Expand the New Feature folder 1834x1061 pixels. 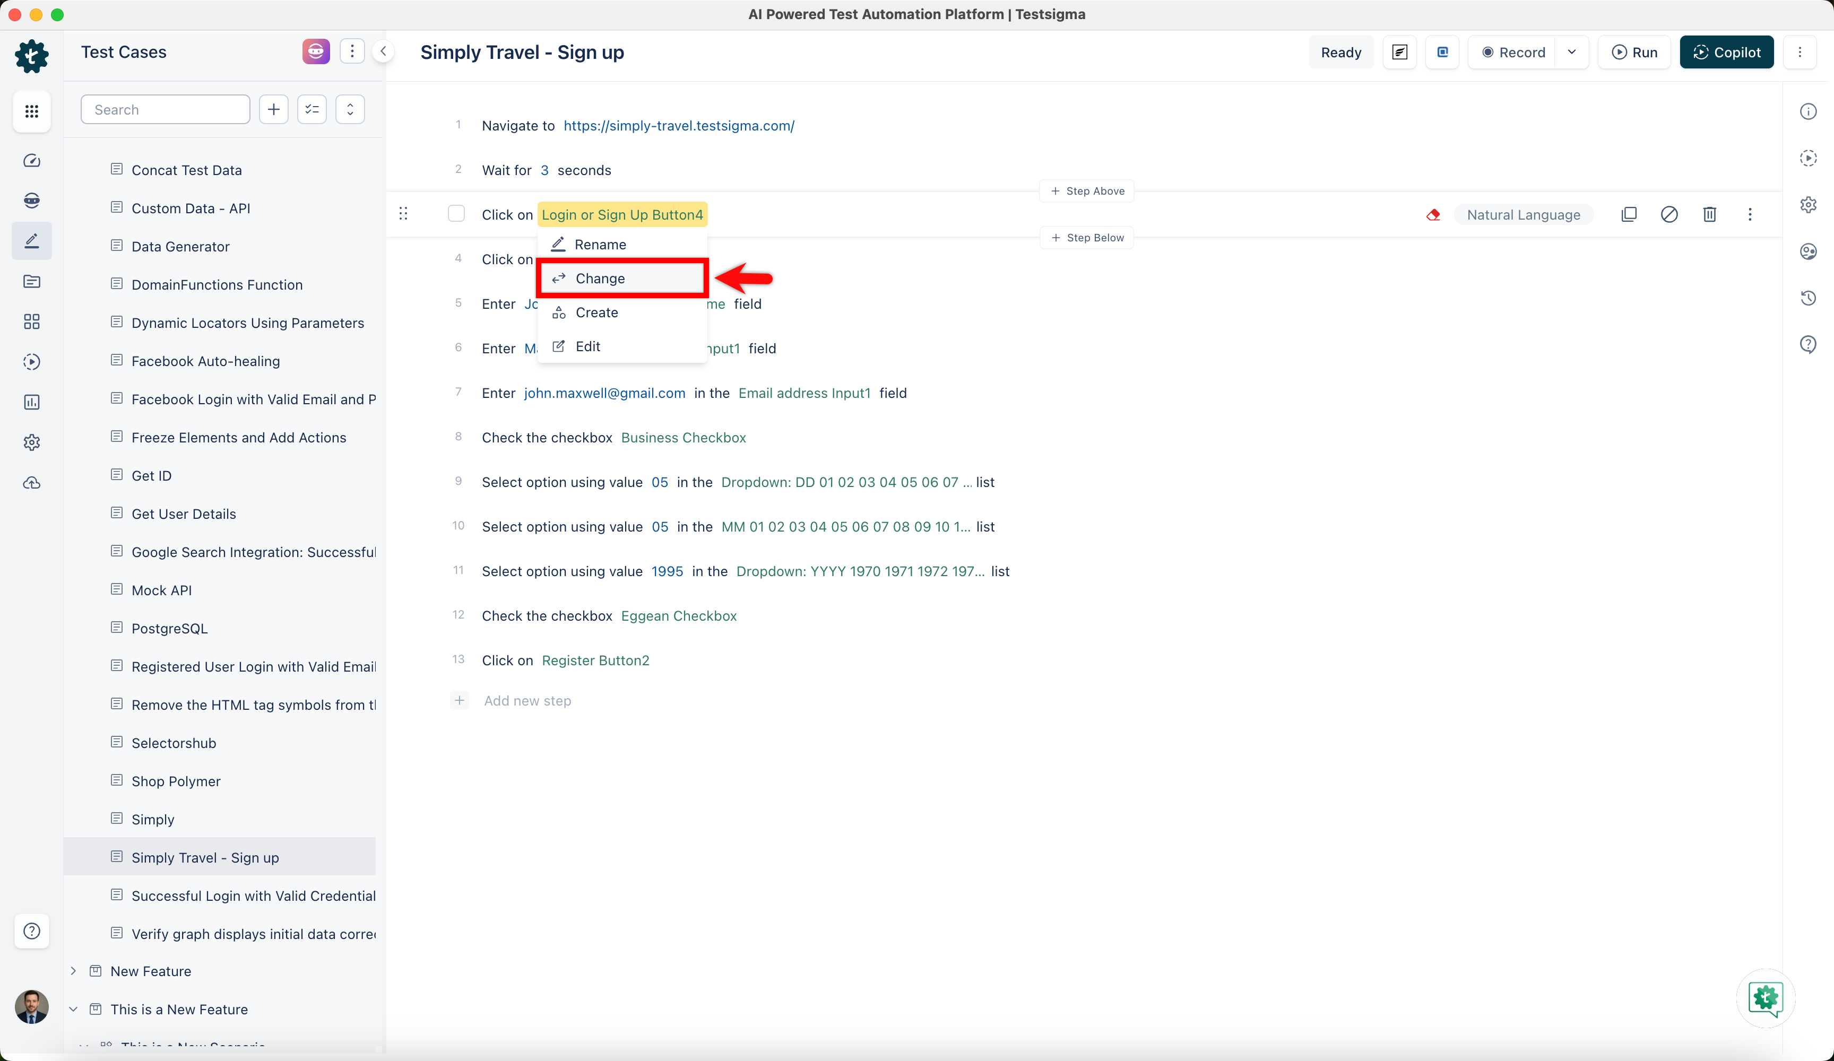[x=74, y=971]
